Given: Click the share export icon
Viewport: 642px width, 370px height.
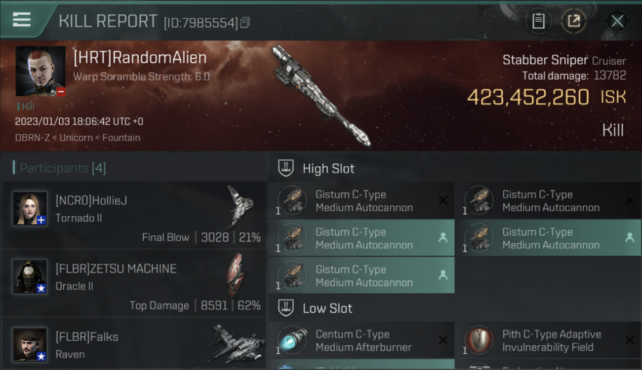Looking at the screenshot, I should pyautogui.click(x=573, y=21).
